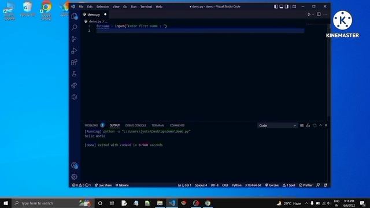Open notifications bell in status bar
Image resolution: width=370 pixels, height=208 pixels.
tap(325, 185)
